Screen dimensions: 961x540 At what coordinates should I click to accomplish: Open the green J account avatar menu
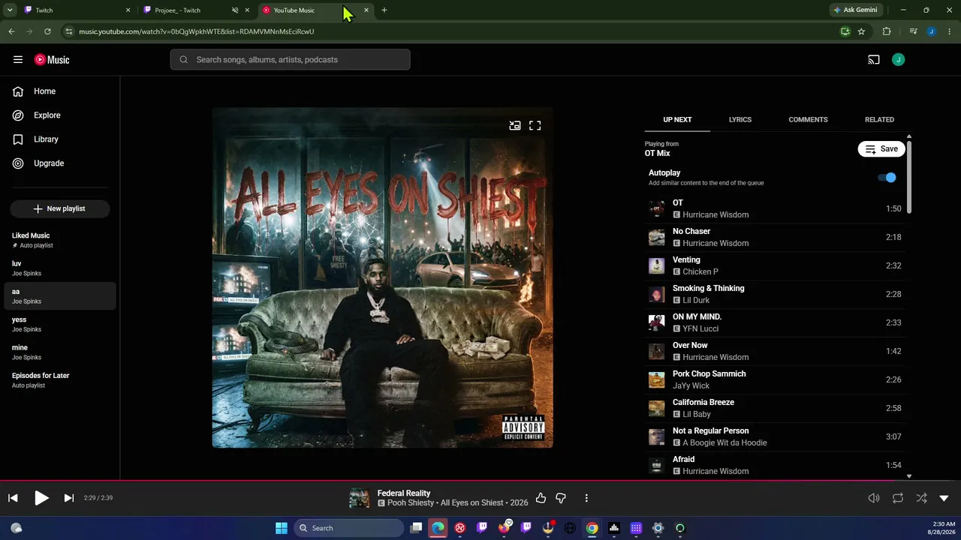899,60
